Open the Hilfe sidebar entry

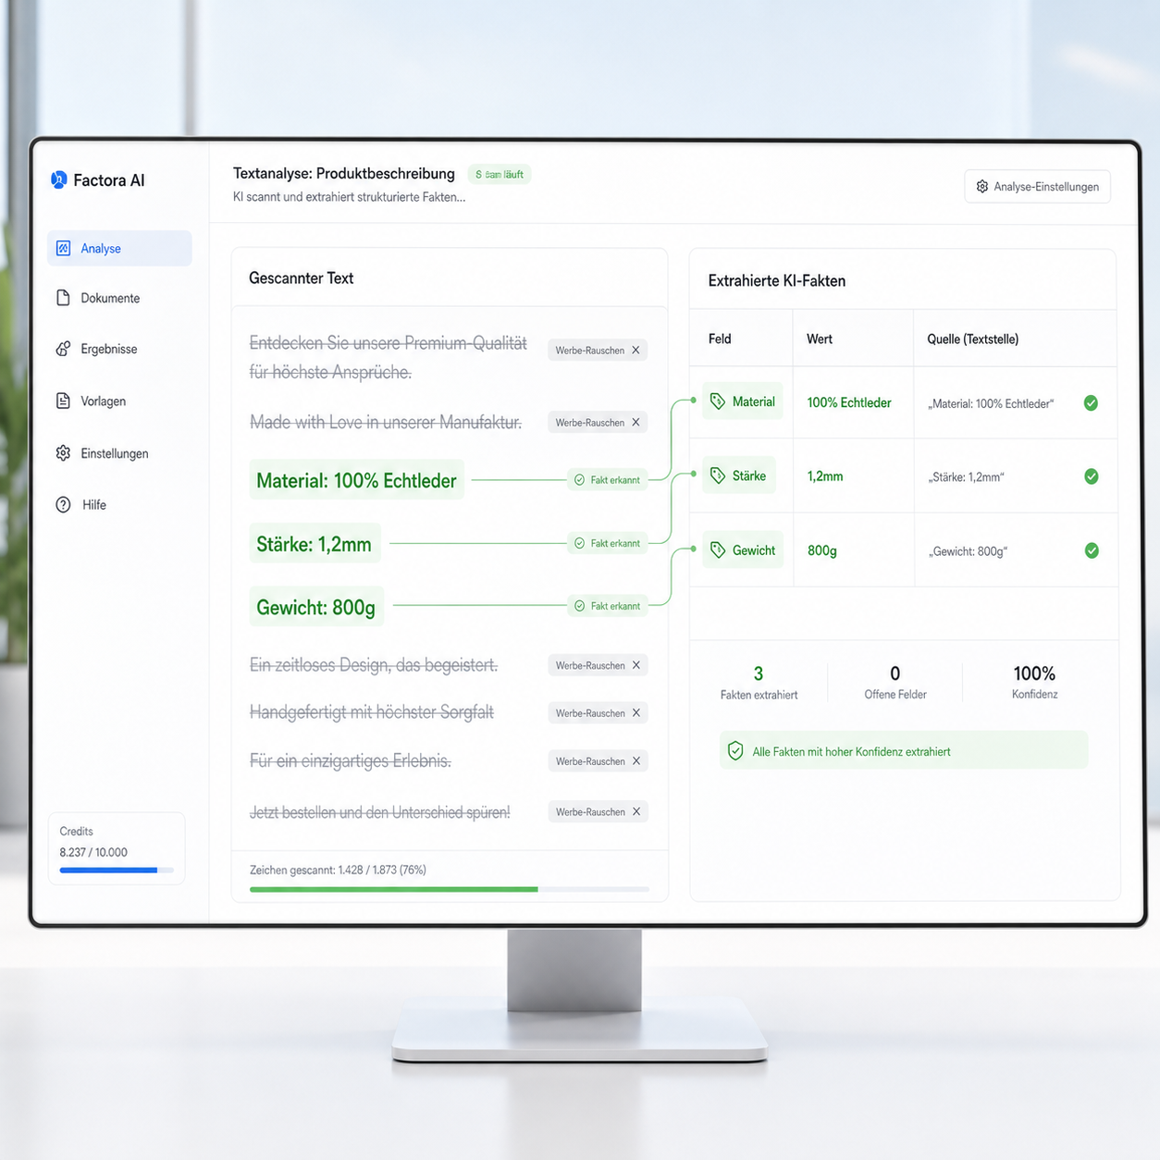[x=81, y=505]
